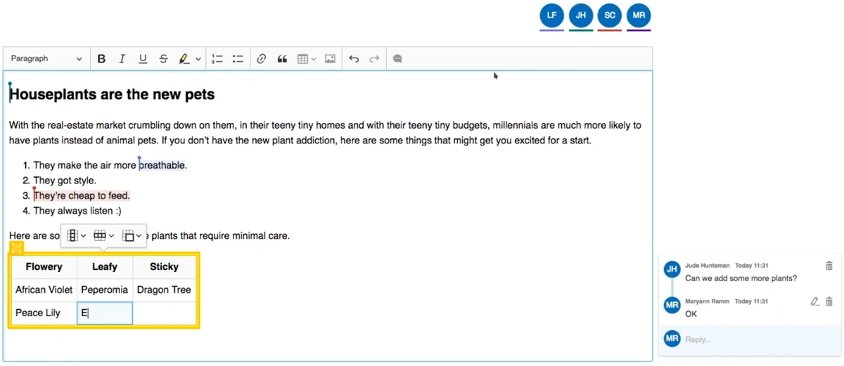Undo the last edit
The height and width of the screenshot is (366, 844).
point(354,59)
